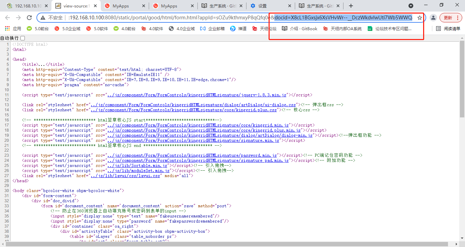This screenshot has width=465, height=247.
Task: Click the 更新 update button
Action: (x=448, y=18)
